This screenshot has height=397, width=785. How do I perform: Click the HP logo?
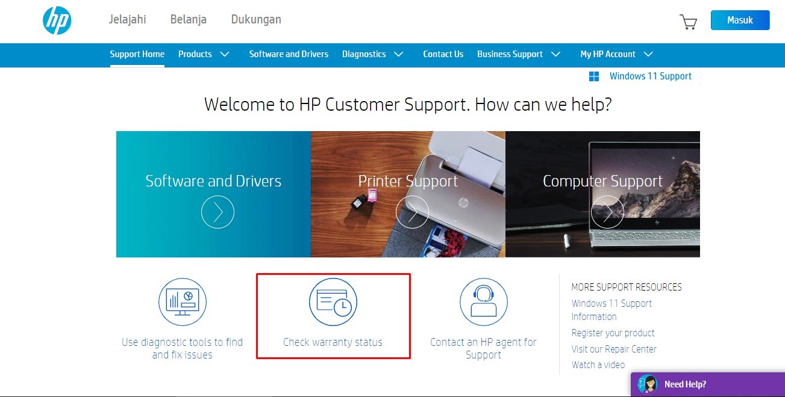[x=57, y=20]
